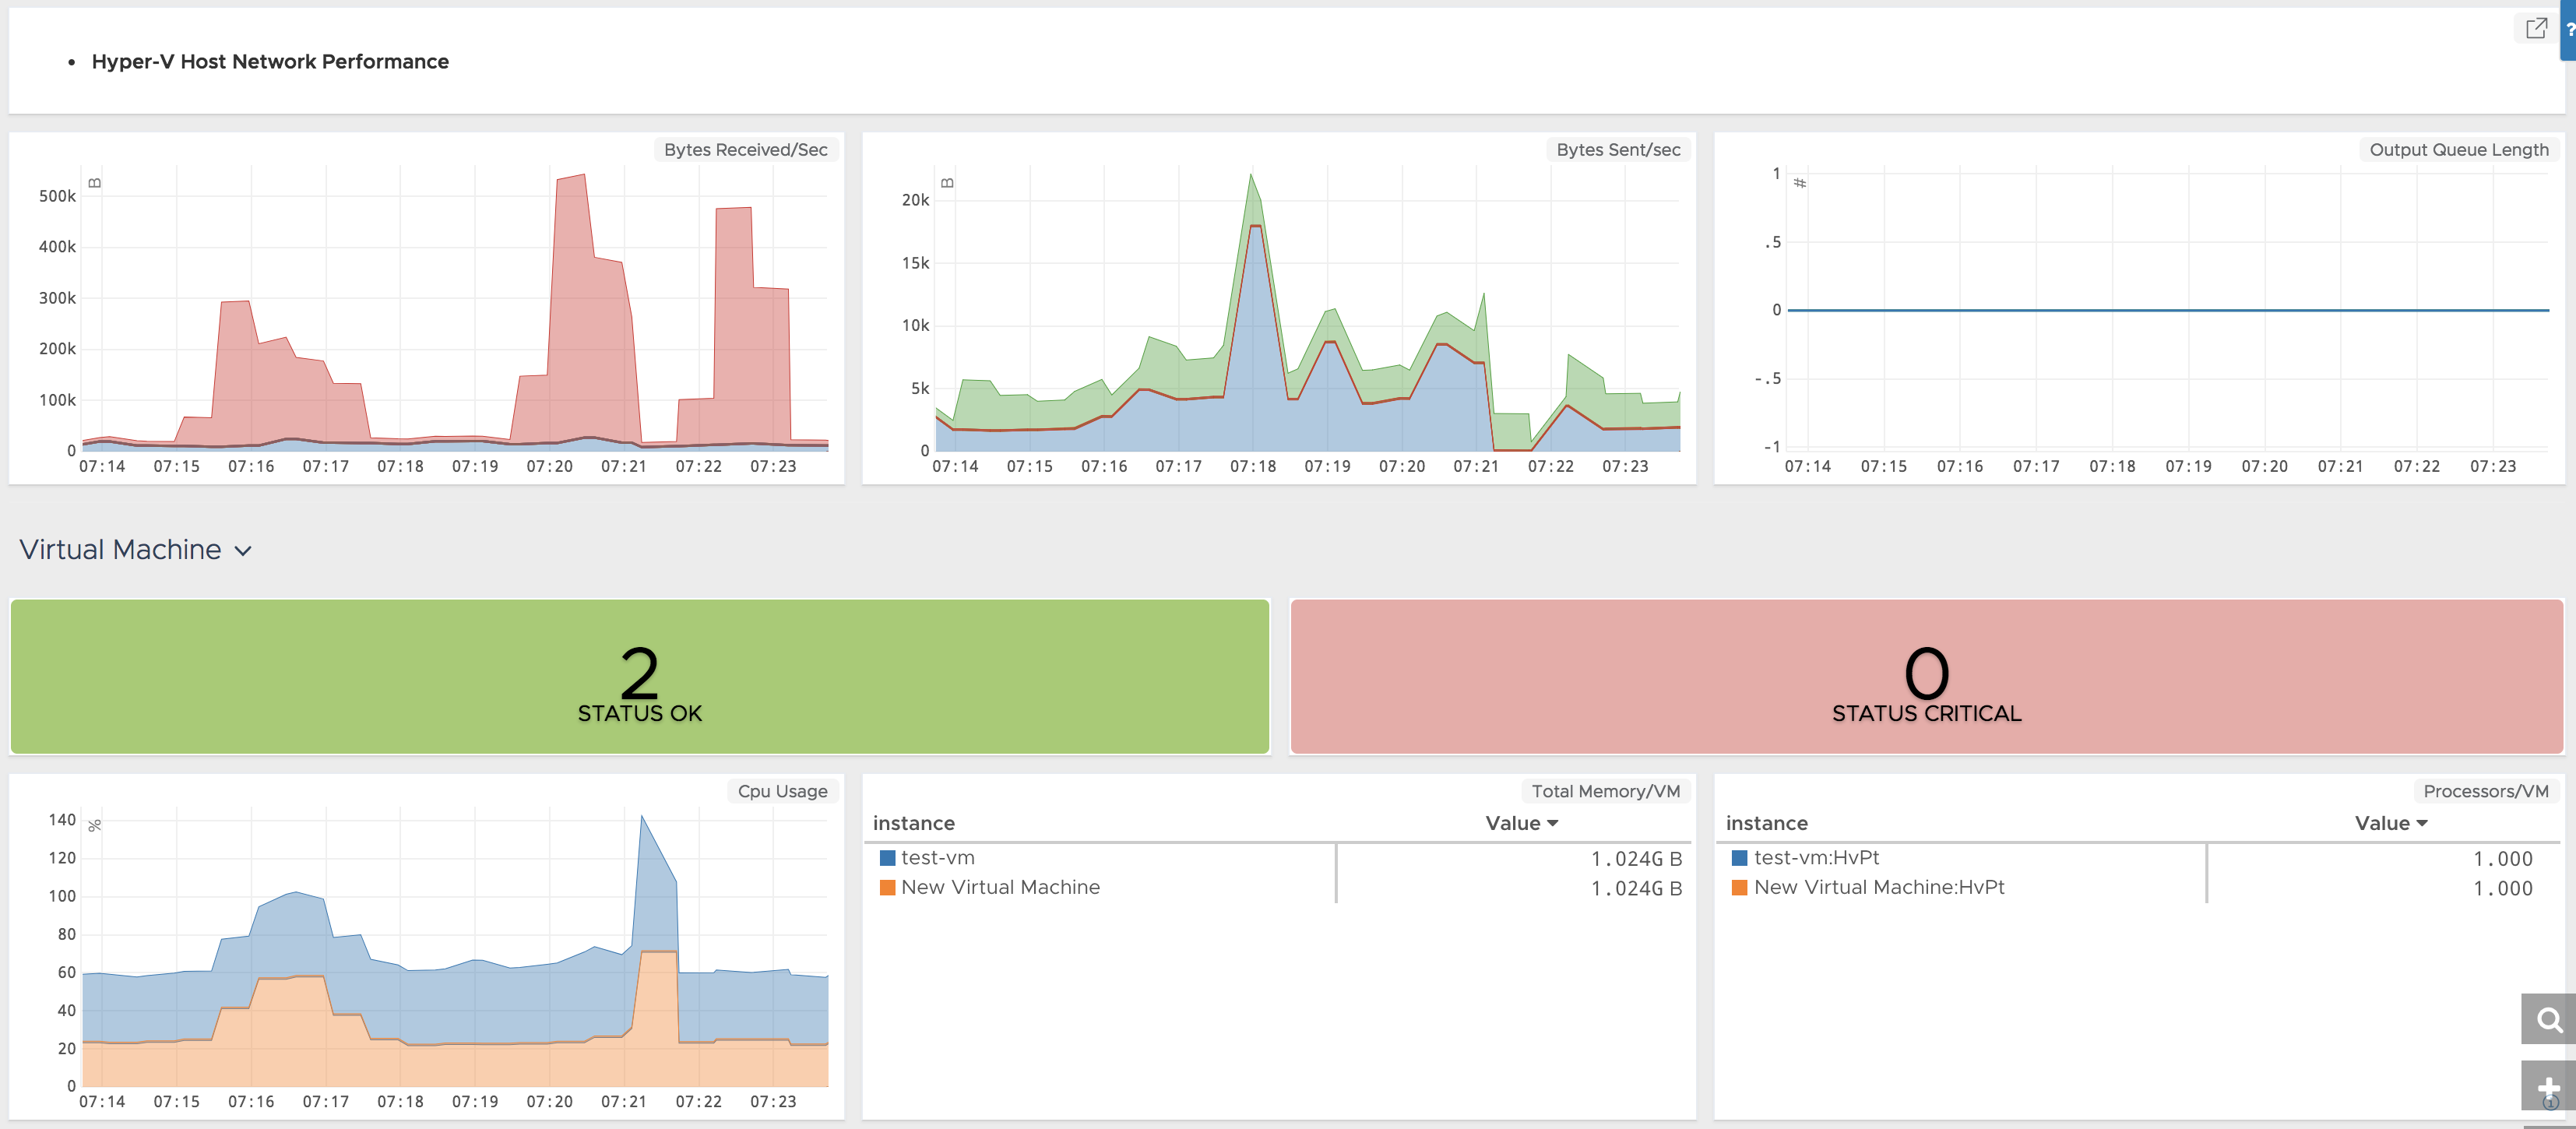Image resolution: width=2576 pixels, height=1129 pixels.
Task: Click New Virtual Machine memory value 1.024G B
Action: click(1636, 888)
